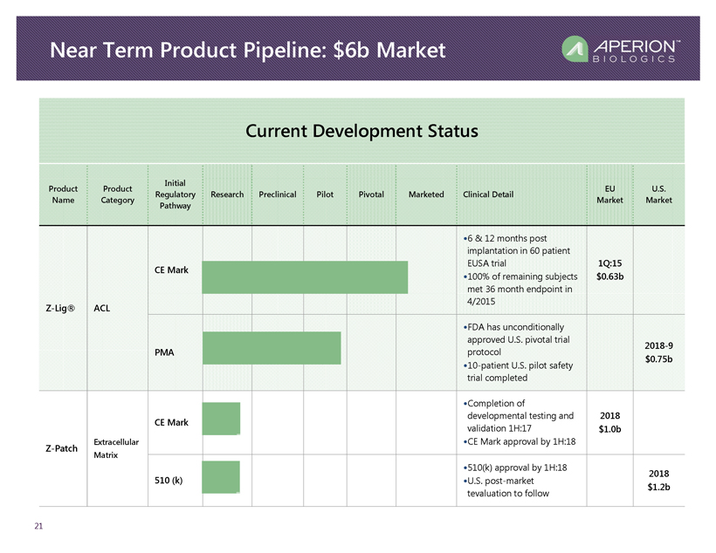Image resolution: width=716 pixels, height=553 pixels.
Task: Click the Aperion Biologics logo icon
Action: click(x=575, y=49)
